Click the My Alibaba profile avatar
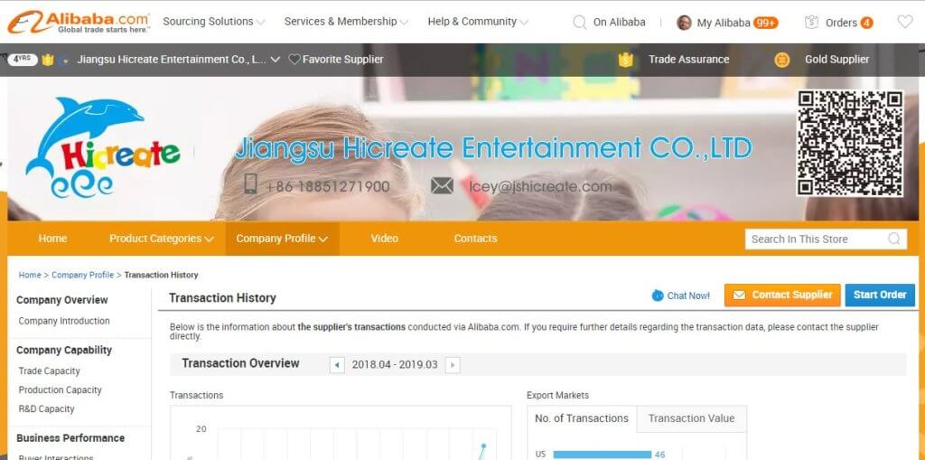This screenshot has height=460, width=925. coord(685,23)
